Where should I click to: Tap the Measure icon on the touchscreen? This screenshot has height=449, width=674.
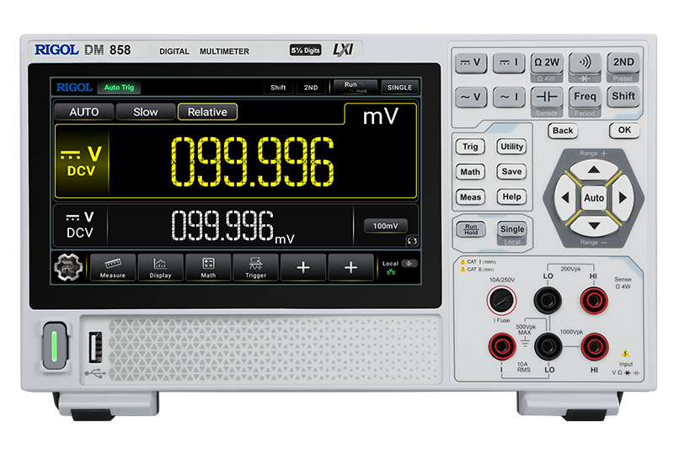pos(113,267)
